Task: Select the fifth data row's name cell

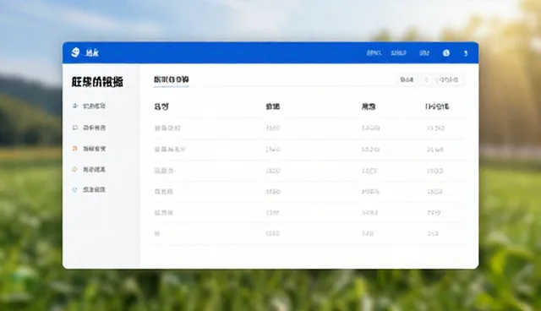Action: click(163, 212)
